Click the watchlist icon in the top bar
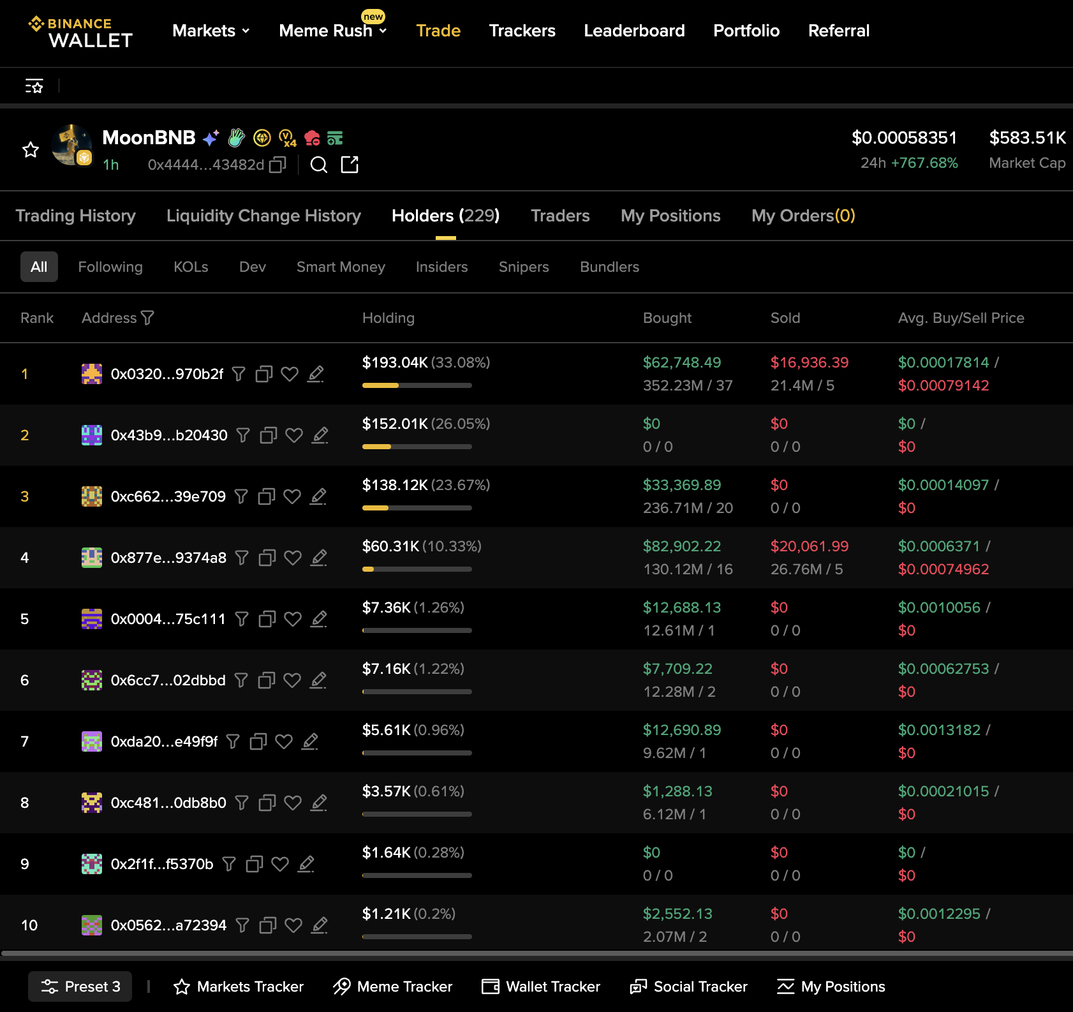 click(34, 86)
